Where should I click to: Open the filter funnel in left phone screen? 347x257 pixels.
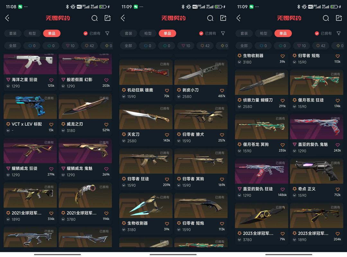(107, 33)
